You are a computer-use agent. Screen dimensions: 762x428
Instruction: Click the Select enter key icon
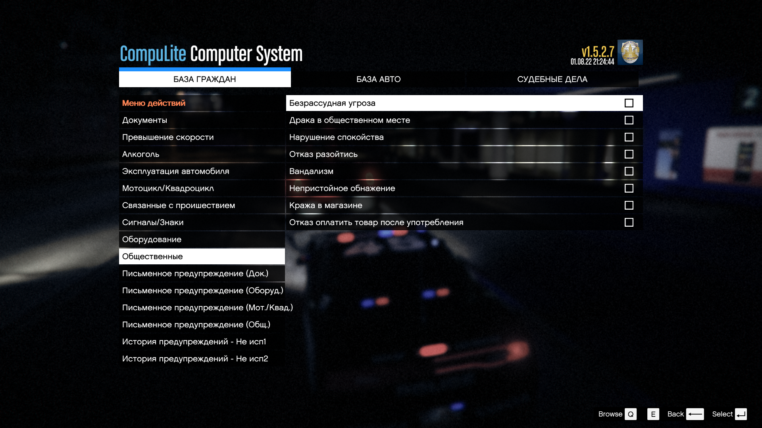(x=741, y=414)
